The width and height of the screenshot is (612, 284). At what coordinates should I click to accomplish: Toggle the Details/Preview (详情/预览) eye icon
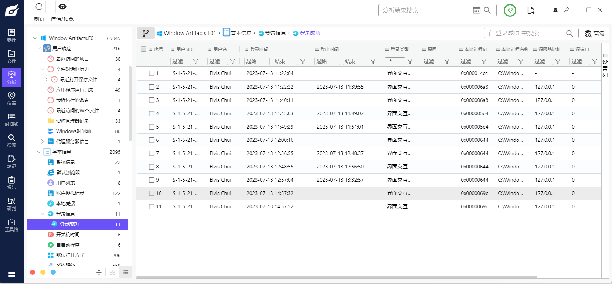click(62, 7)
